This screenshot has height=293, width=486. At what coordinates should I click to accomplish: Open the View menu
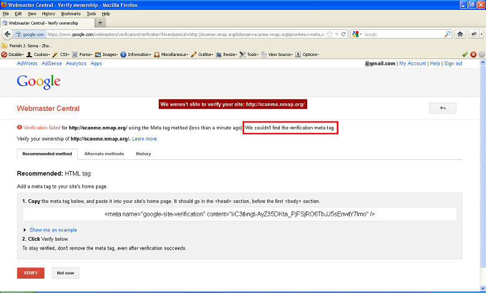click(x=32, y=14)
